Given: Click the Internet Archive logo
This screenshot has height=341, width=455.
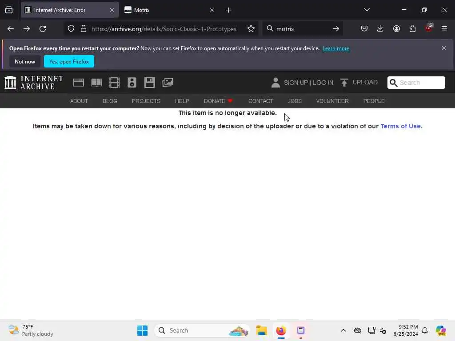Looking at the screenshot, I should coord(34,83).
